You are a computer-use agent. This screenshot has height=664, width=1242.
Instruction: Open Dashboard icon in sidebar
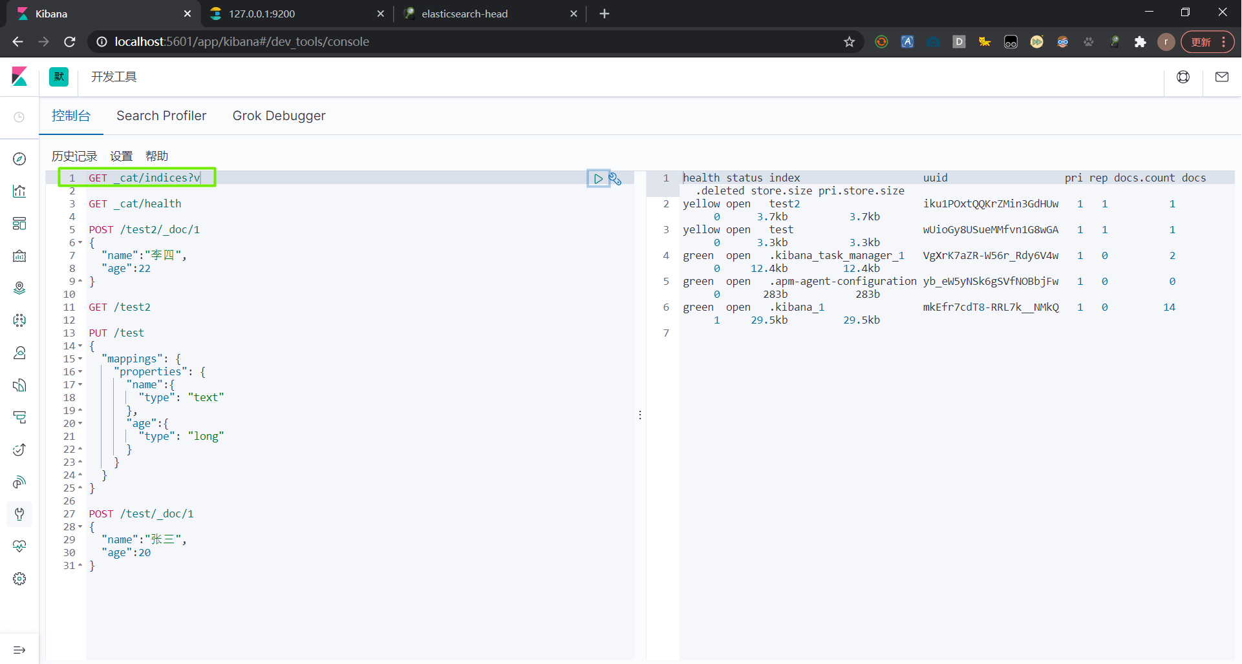[19, 223]
